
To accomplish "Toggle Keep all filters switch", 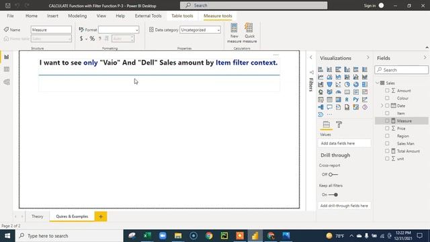I will [x=333, y=195].
